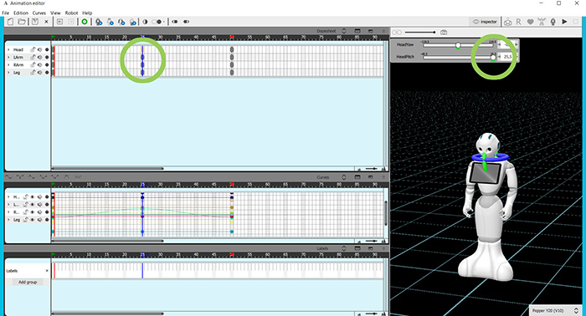Image resolution: width=586 pixels, height=316 pixels.
Task: Open the Edition menu
Action: 21,13
